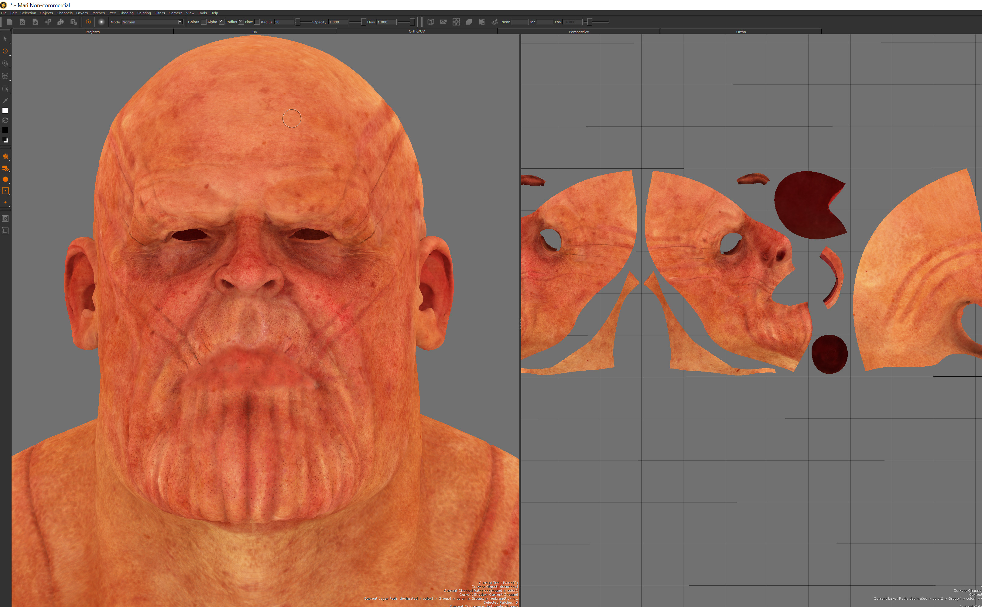Screen dimensions: 982x607
Task: Switch to the Projects tab
Action: pyautogui.click(x=93, y=32)
